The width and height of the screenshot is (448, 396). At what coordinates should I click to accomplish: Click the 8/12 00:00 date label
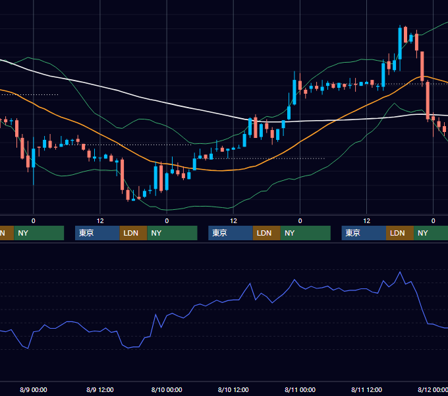pos(433,389)
